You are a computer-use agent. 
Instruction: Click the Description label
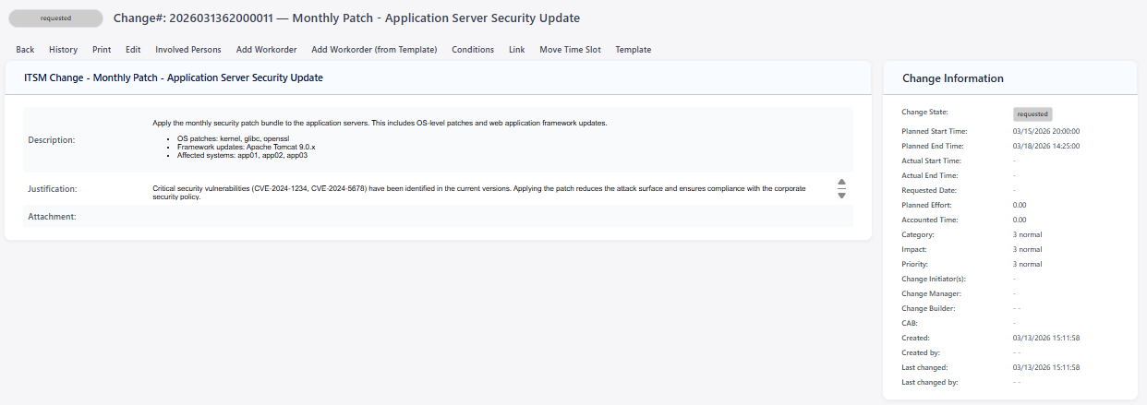coord(52,140)
